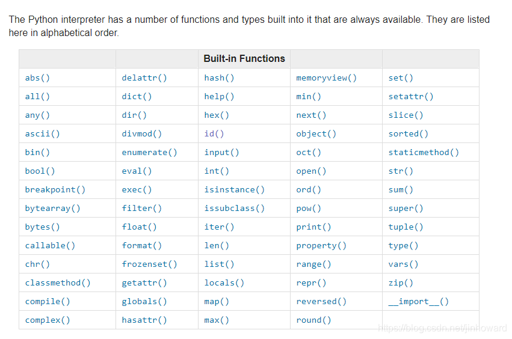Open the float() link
512x339 pixels.
point(139,227)
